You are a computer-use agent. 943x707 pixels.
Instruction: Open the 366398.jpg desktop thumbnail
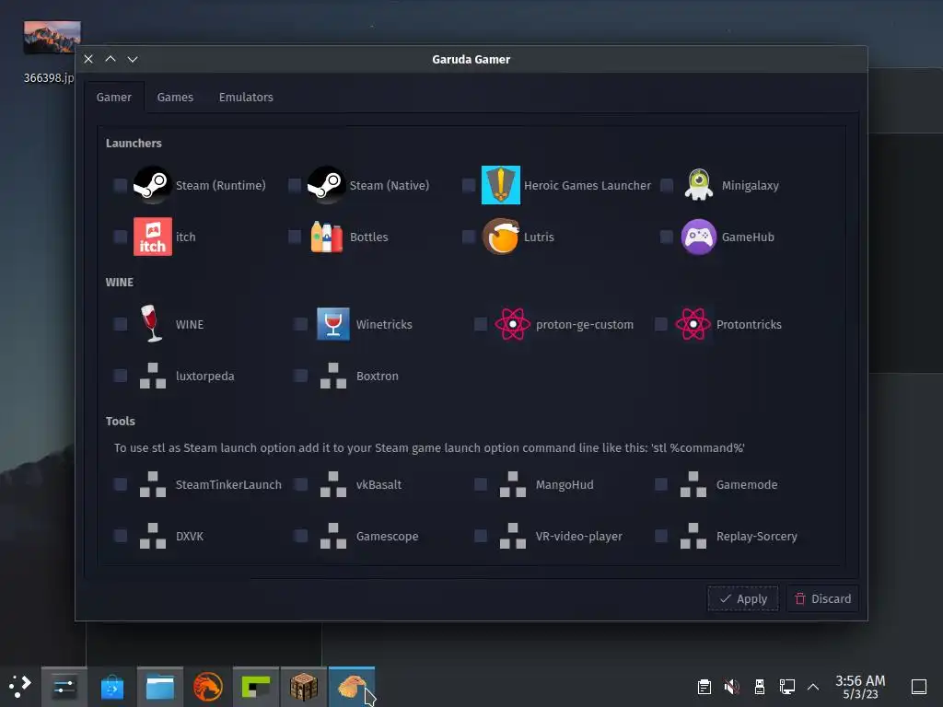pyautogui.click(x=52, y=37)
